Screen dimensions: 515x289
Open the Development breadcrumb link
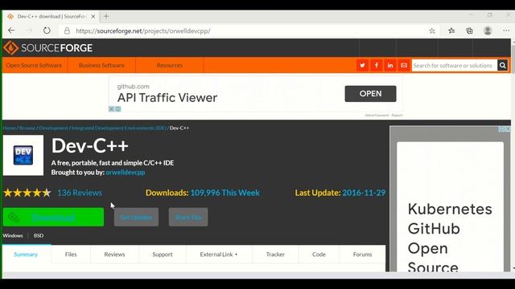(x=54, y=128)
